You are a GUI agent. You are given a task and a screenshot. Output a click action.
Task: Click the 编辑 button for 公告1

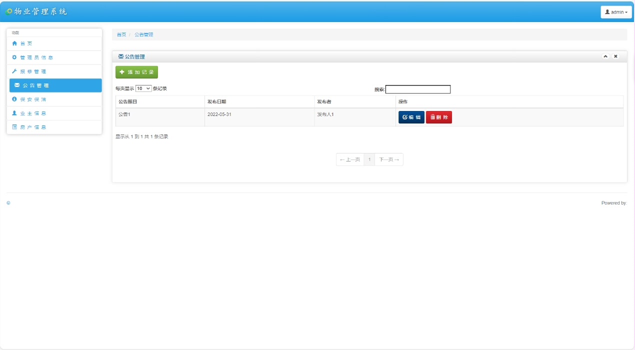coord(411,117)
